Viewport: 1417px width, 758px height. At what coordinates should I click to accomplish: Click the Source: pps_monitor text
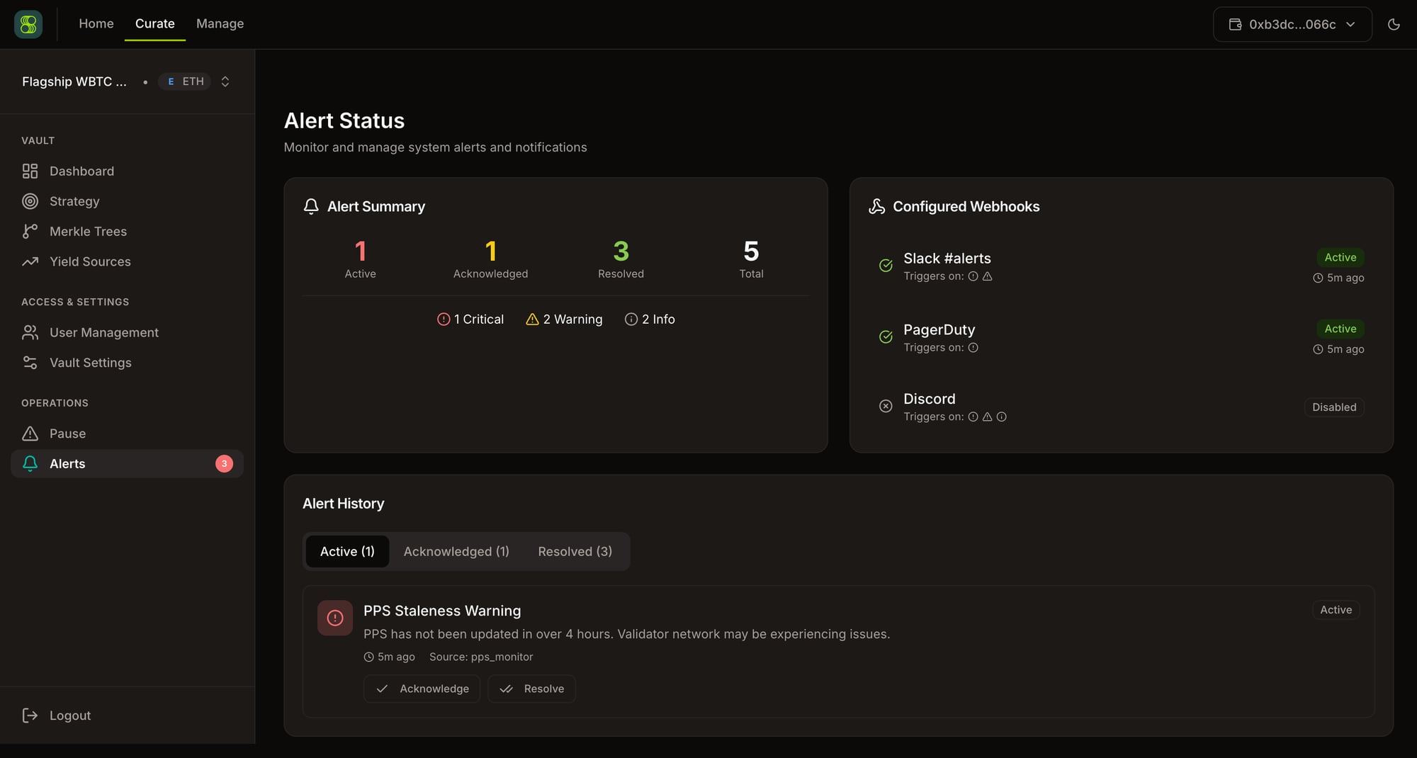[x=481, y=657]
